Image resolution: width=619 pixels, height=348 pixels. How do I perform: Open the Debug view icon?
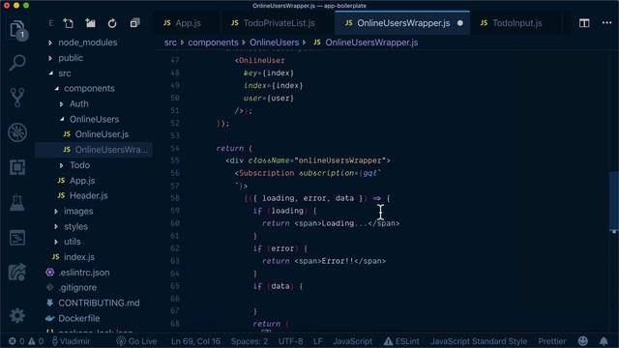point(17,132)
